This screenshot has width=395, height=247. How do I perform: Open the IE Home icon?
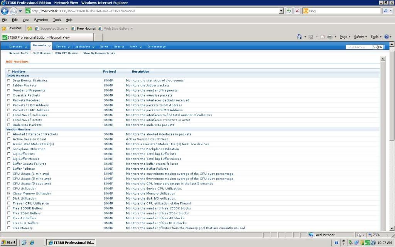(299, 37)
